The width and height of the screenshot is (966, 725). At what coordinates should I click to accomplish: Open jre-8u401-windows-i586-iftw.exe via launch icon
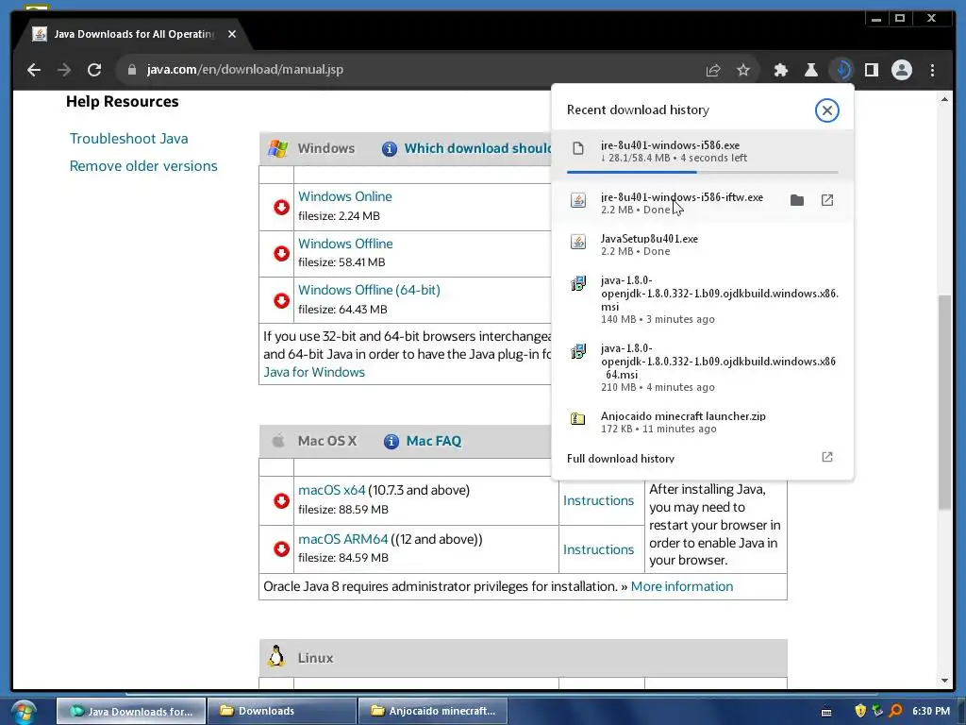point(826,200)
